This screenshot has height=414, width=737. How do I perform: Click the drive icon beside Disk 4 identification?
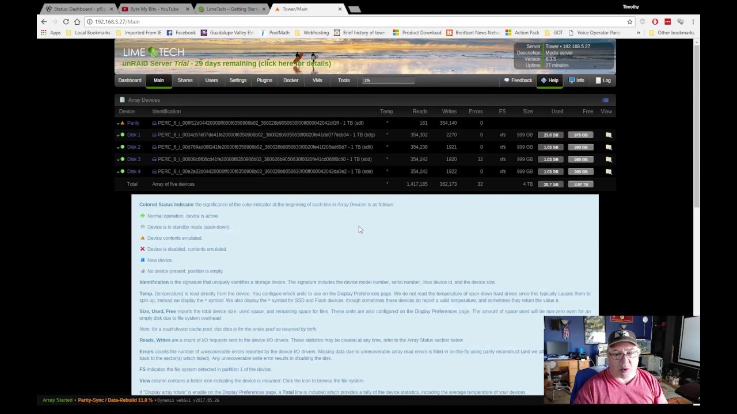154,171
